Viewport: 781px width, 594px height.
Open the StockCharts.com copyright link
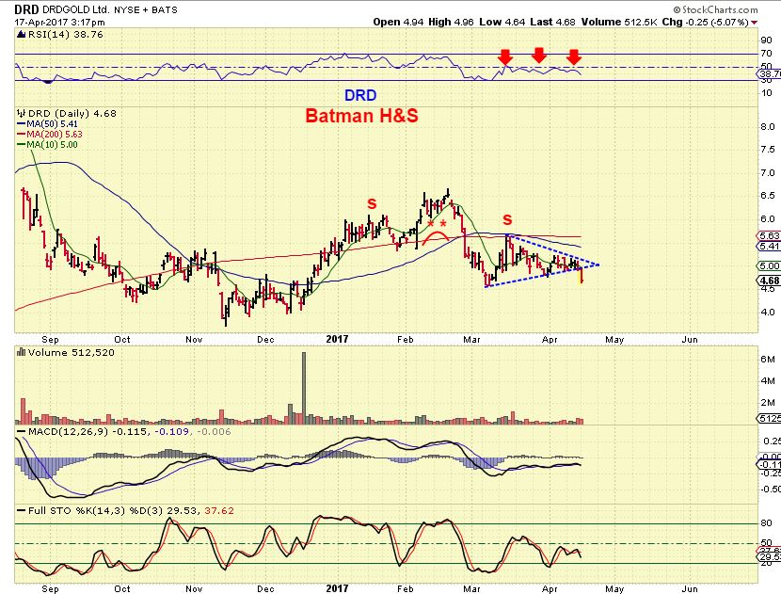click(715, 9)
